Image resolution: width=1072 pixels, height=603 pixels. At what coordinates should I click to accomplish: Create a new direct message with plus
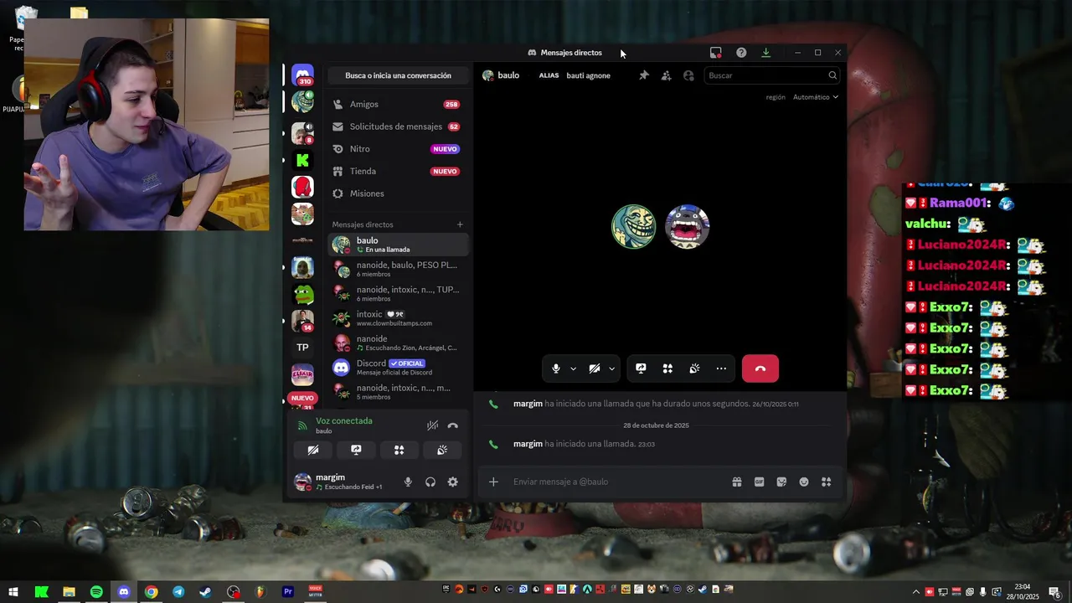(460, 224)
